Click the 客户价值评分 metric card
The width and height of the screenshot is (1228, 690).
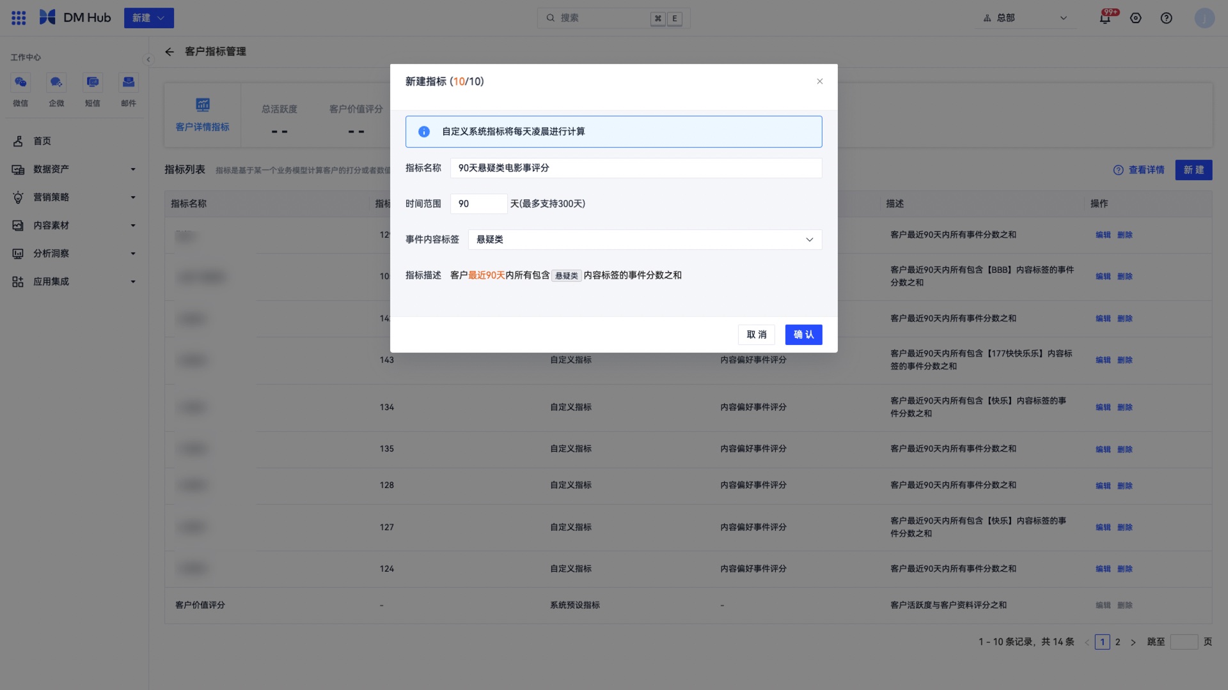[x=356, y=120]
